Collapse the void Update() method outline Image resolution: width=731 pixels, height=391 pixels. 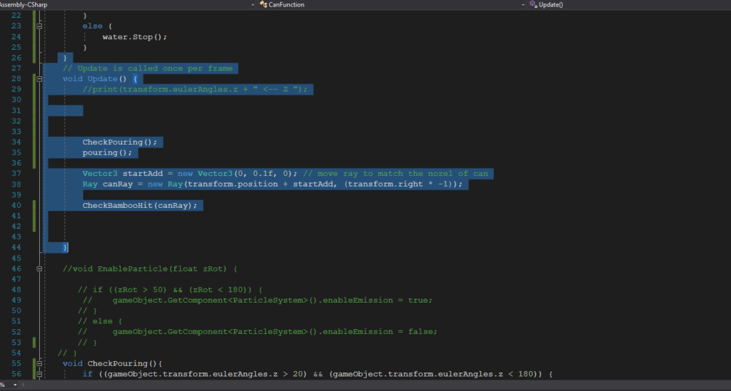[x=40, y=79]
